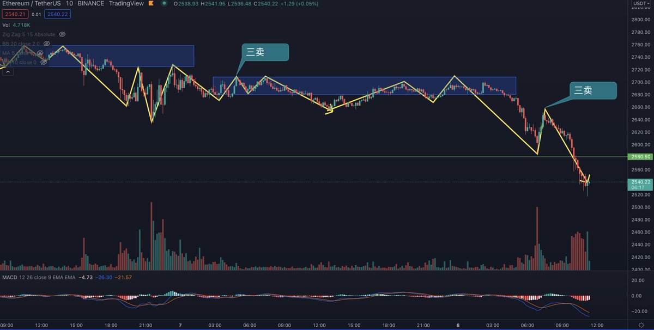
Task: Toggle visibility of BB 20 indicator
Action: [x=47, y=44]
